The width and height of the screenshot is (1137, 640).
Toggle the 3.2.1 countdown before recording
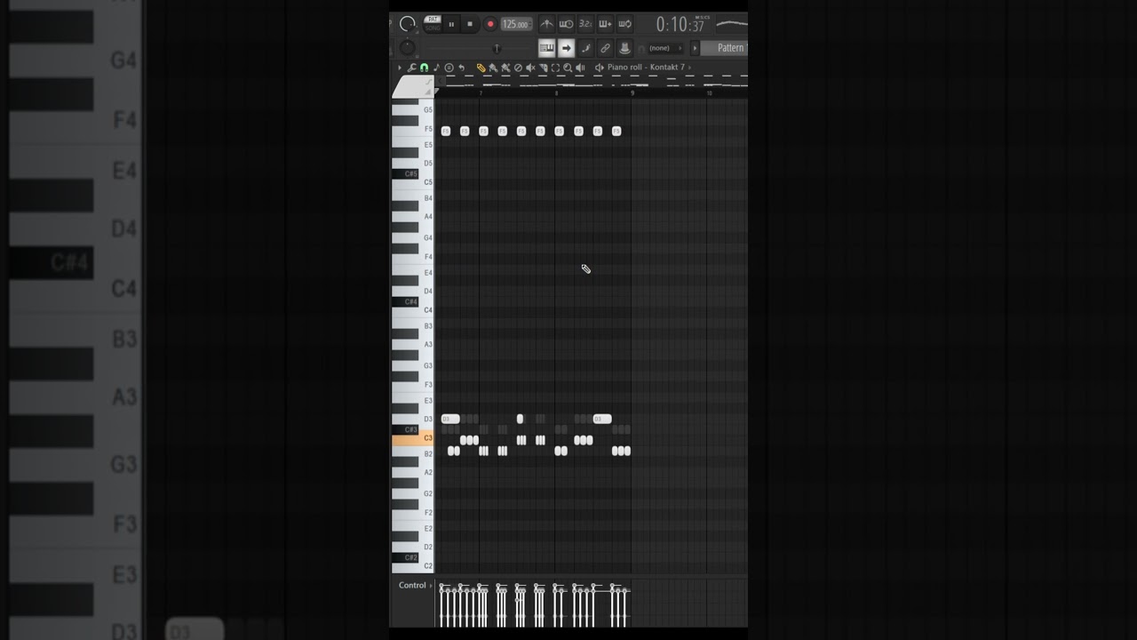pyautogui.click(x=585, y=24)
